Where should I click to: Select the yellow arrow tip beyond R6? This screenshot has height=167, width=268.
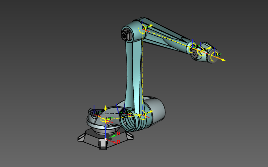pyautogui.click(x=224, y=60)
